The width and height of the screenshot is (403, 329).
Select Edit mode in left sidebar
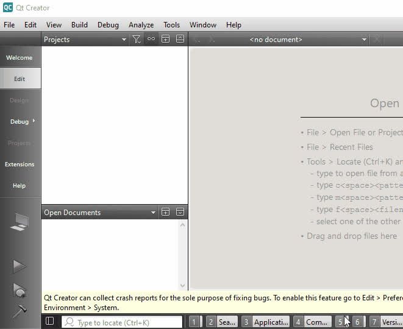20,79
